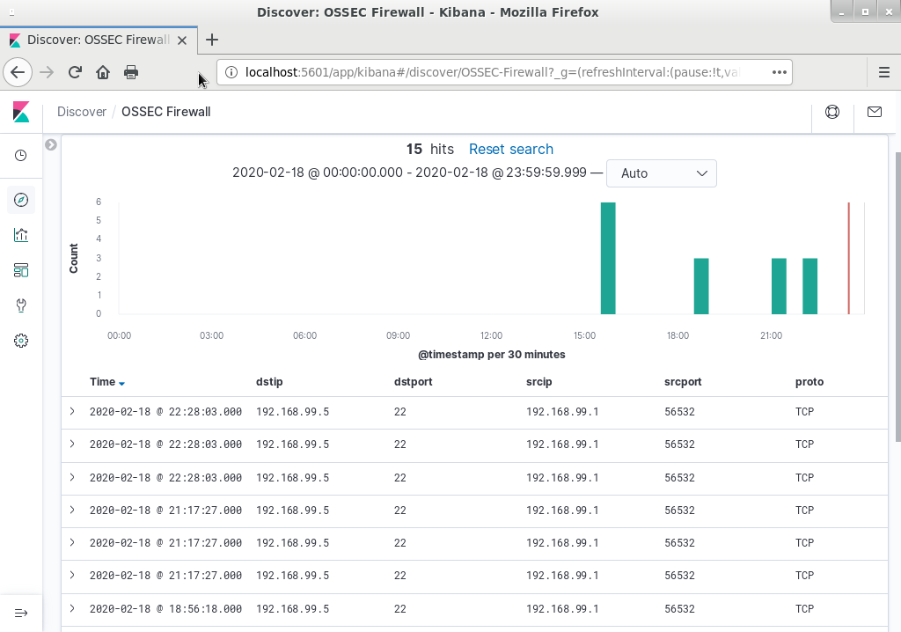The width and height of the screenshot is (901, 632).
Task: Open Dev Tools wrench icon
Action: tap(21, 305)
